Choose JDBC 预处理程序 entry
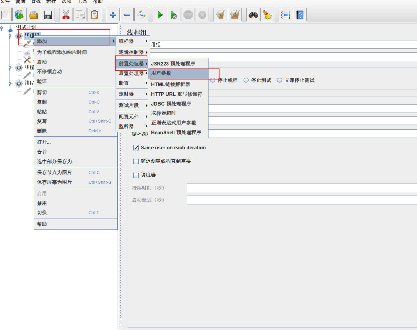The image size is (417, 330). [178, 104]
